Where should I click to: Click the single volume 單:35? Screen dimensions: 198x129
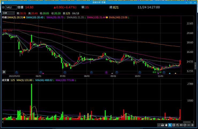(x=85, y=7)
